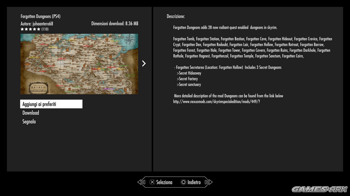This screenshot has height=196, width=350.
Task: Click the Descrizione: heading
Action: click(176, 16)
